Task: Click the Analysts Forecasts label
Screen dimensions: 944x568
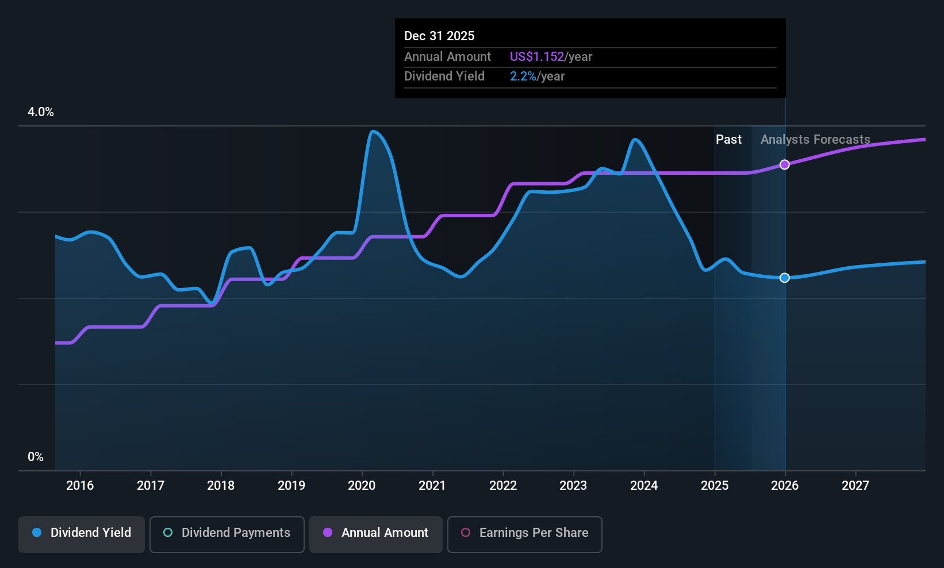Action: 815,140
